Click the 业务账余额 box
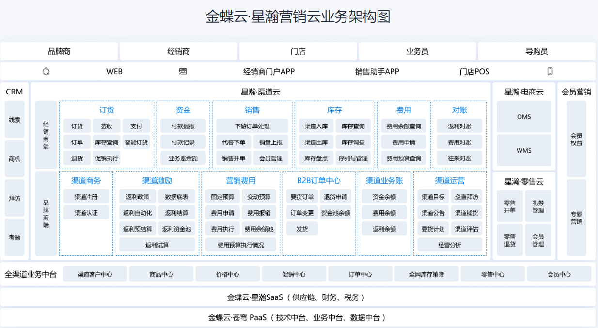598x328 pixels. click(183, 158)
